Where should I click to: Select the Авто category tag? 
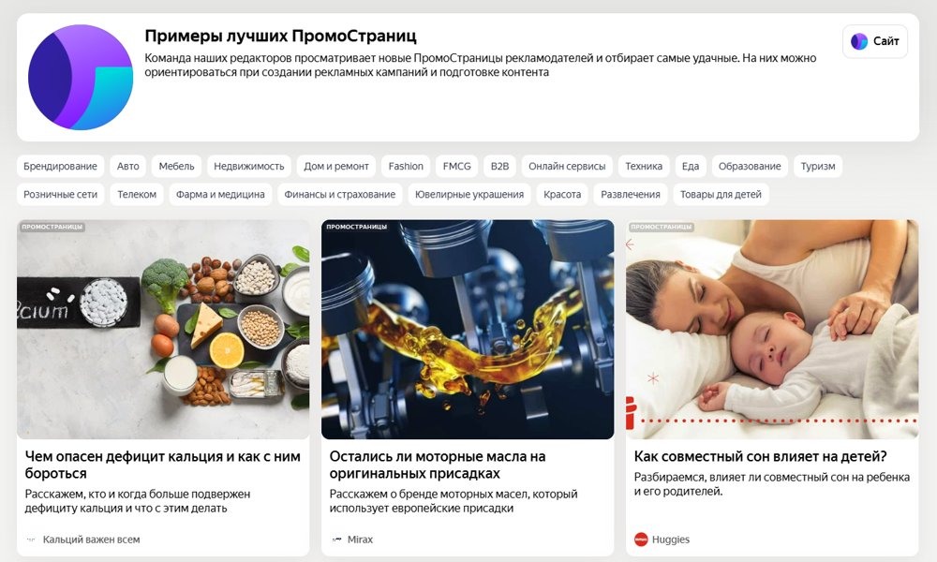[x=127, y=166]
